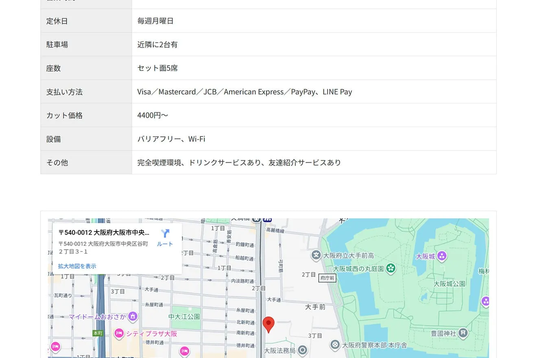Select the purple 大阪城 landmark marker
537x358 pixels.
coord(442,256)
